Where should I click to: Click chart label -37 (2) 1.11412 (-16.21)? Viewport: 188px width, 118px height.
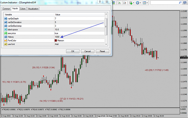(72, 99)
